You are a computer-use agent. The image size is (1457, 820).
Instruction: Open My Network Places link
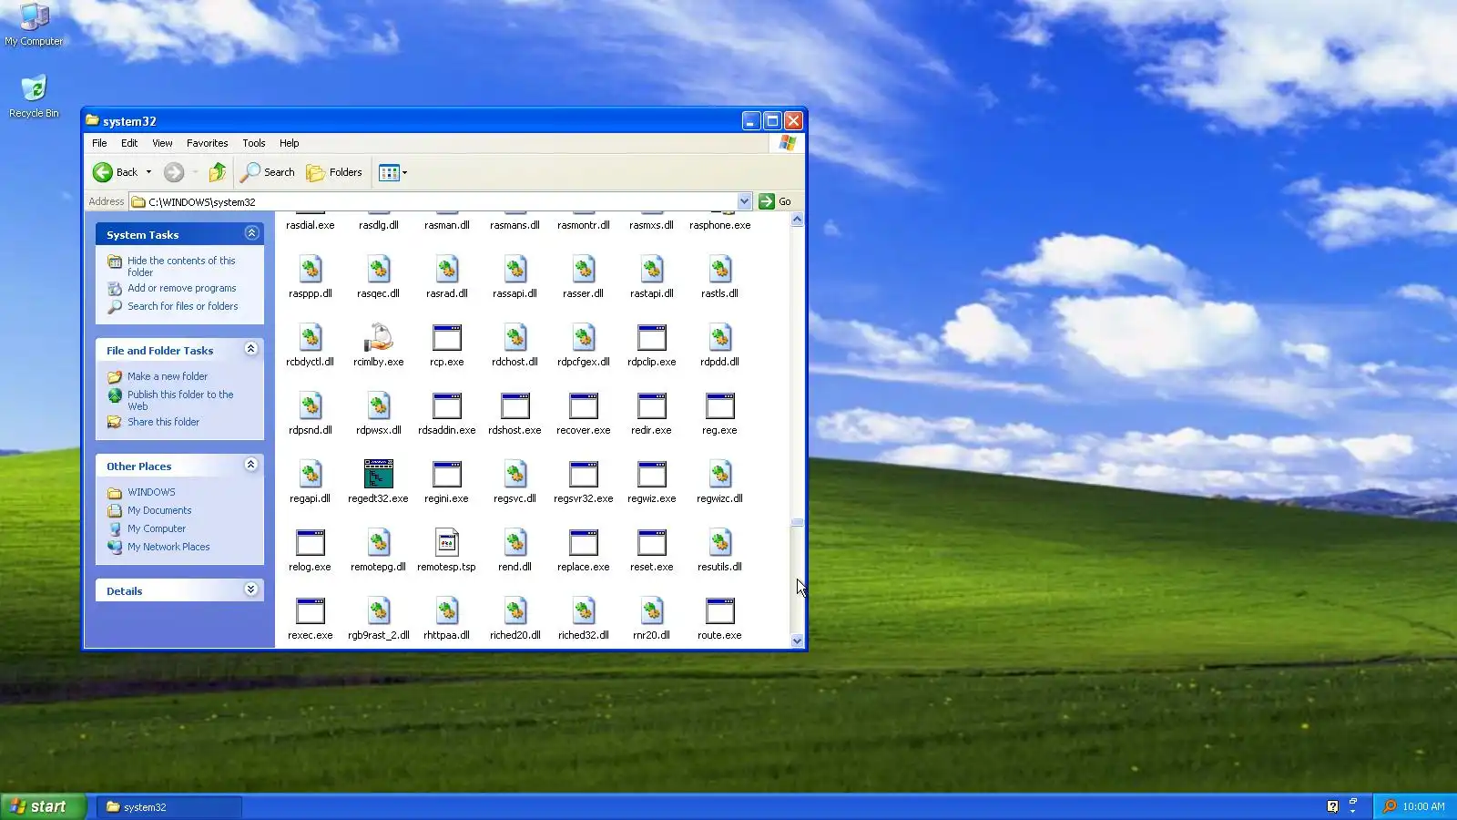click(168, 547)
